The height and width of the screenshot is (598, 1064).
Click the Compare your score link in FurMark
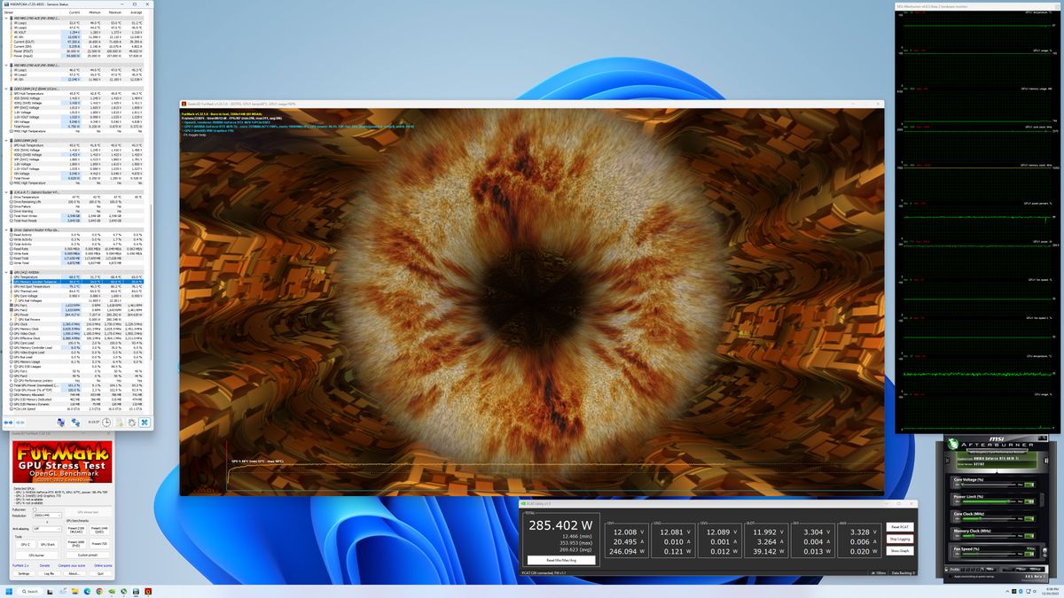[x=71, y=565]
